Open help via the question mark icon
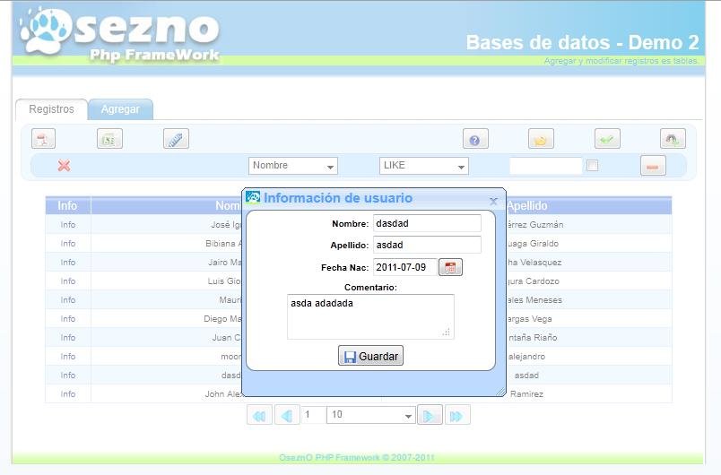The image size is (721, 475). [475, 139]
